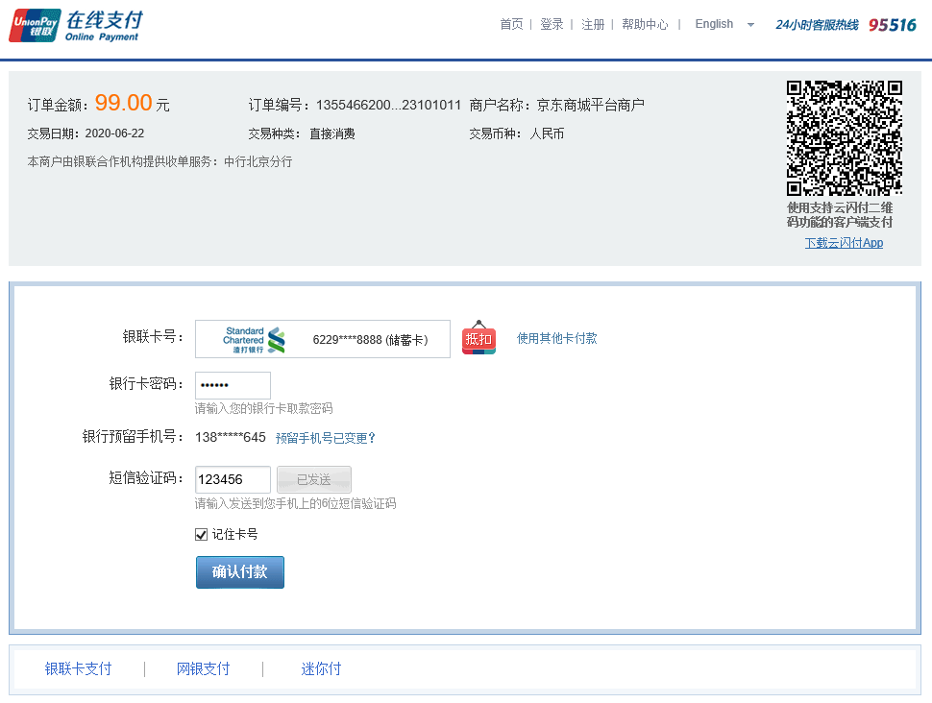The width and height of the screenshot is (932, 703).
Task: Switch to the 网银支付 tab
Action: tap(204, 669)
